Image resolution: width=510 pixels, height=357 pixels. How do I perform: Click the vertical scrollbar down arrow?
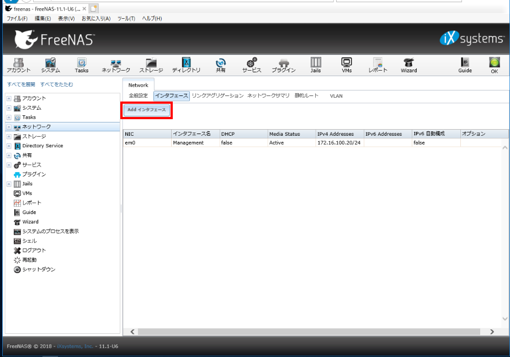click(x=505, y=318)
